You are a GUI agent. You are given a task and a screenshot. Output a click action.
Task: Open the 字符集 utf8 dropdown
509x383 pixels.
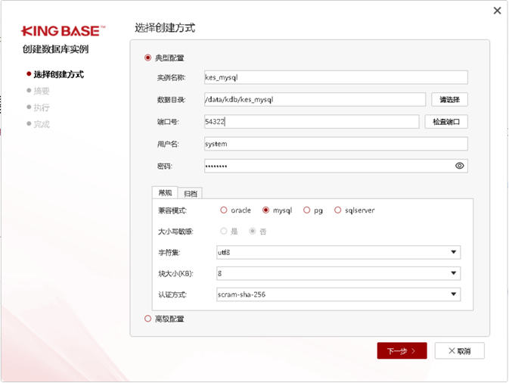338,252
